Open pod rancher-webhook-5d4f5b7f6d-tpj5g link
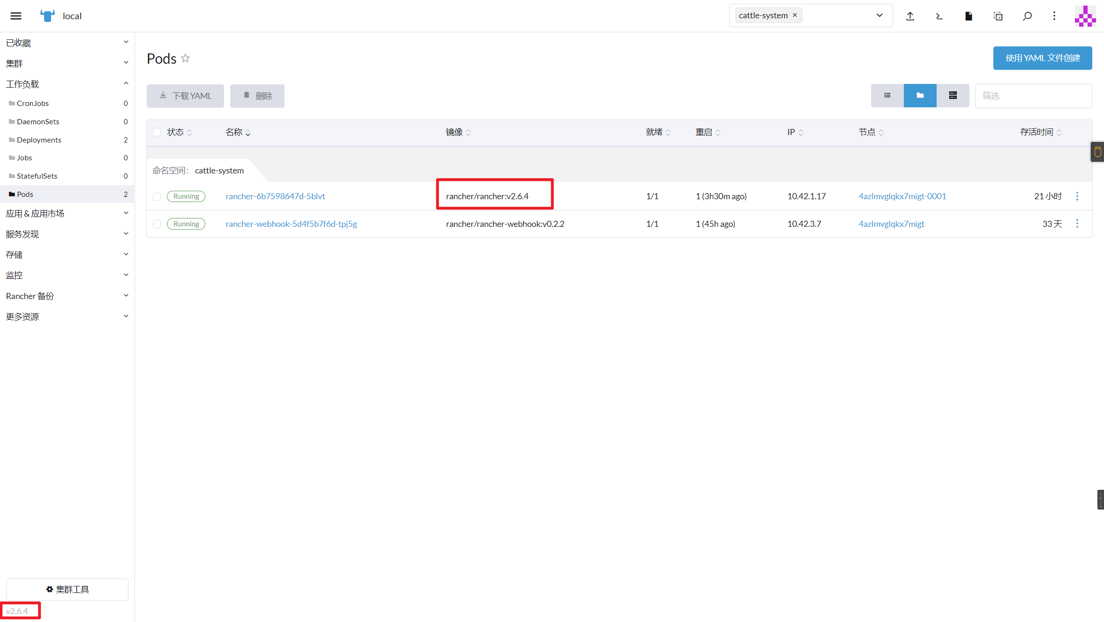The width and height of the screenshot is (1104, 622). point(291,224)
